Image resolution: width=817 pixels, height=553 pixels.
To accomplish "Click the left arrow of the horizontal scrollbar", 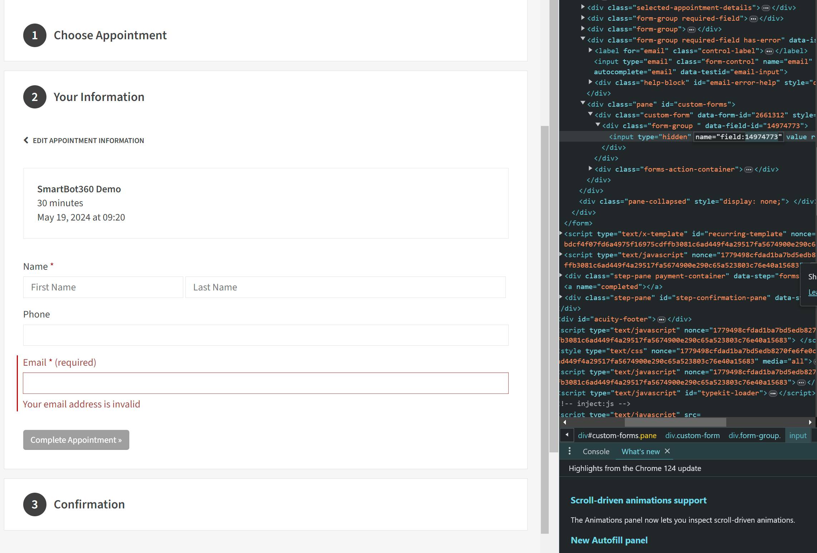I will [x=564, y=422].
